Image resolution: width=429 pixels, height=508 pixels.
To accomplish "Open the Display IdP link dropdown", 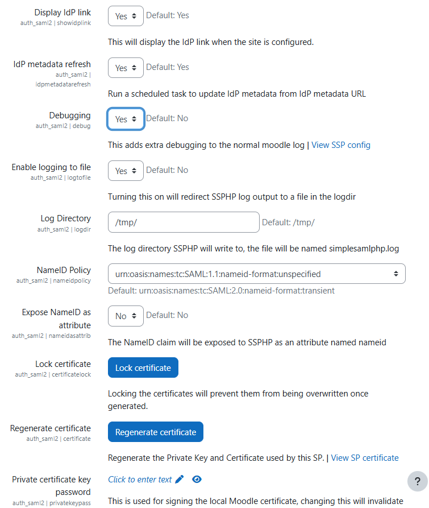I will pyautogui.click(x=126, y=16).
